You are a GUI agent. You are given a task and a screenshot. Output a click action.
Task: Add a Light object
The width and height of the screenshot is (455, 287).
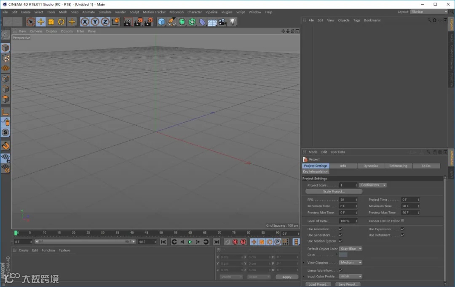coord(233,22)
